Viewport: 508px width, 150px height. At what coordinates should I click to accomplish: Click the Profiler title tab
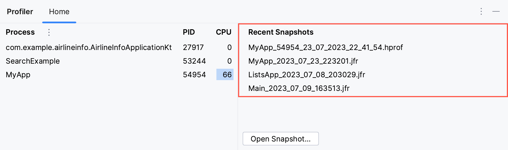coord(20,12)
